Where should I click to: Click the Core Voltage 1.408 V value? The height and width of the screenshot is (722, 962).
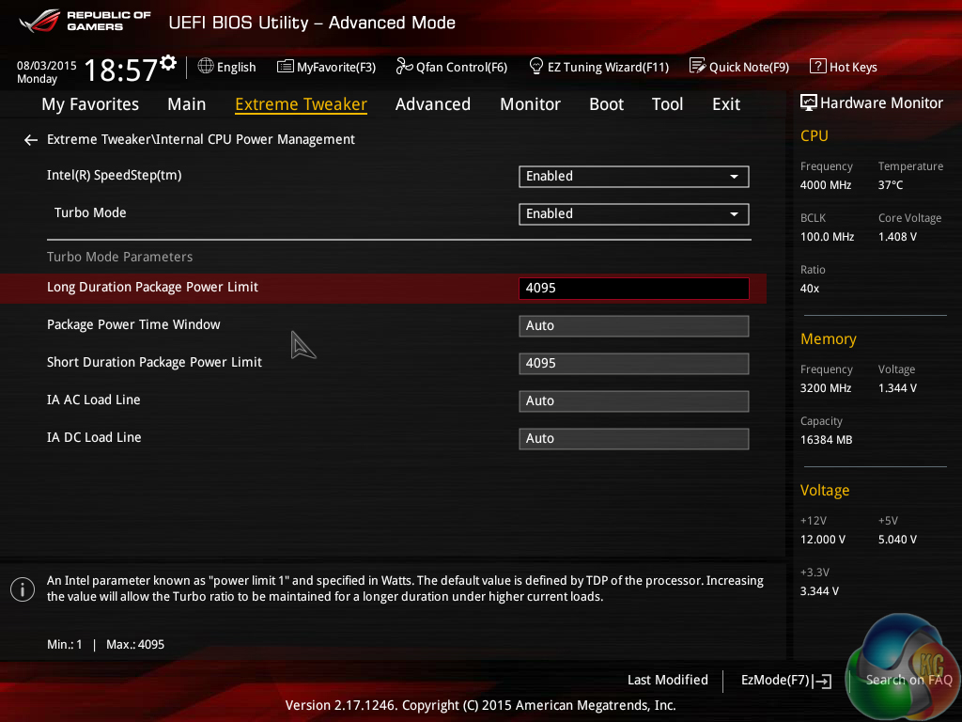click(x=897, y=236)
